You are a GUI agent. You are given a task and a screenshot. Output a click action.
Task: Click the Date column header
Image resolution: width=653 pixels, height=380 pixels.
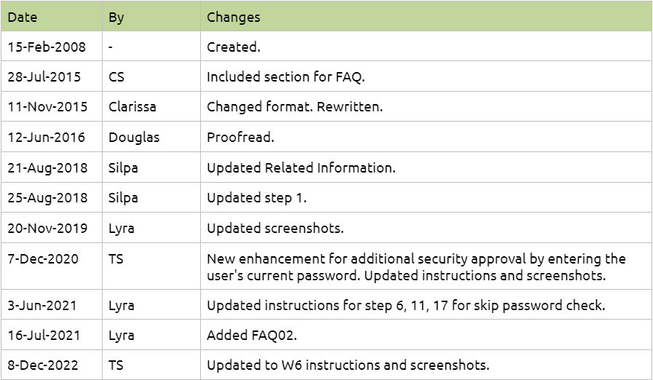23,17
